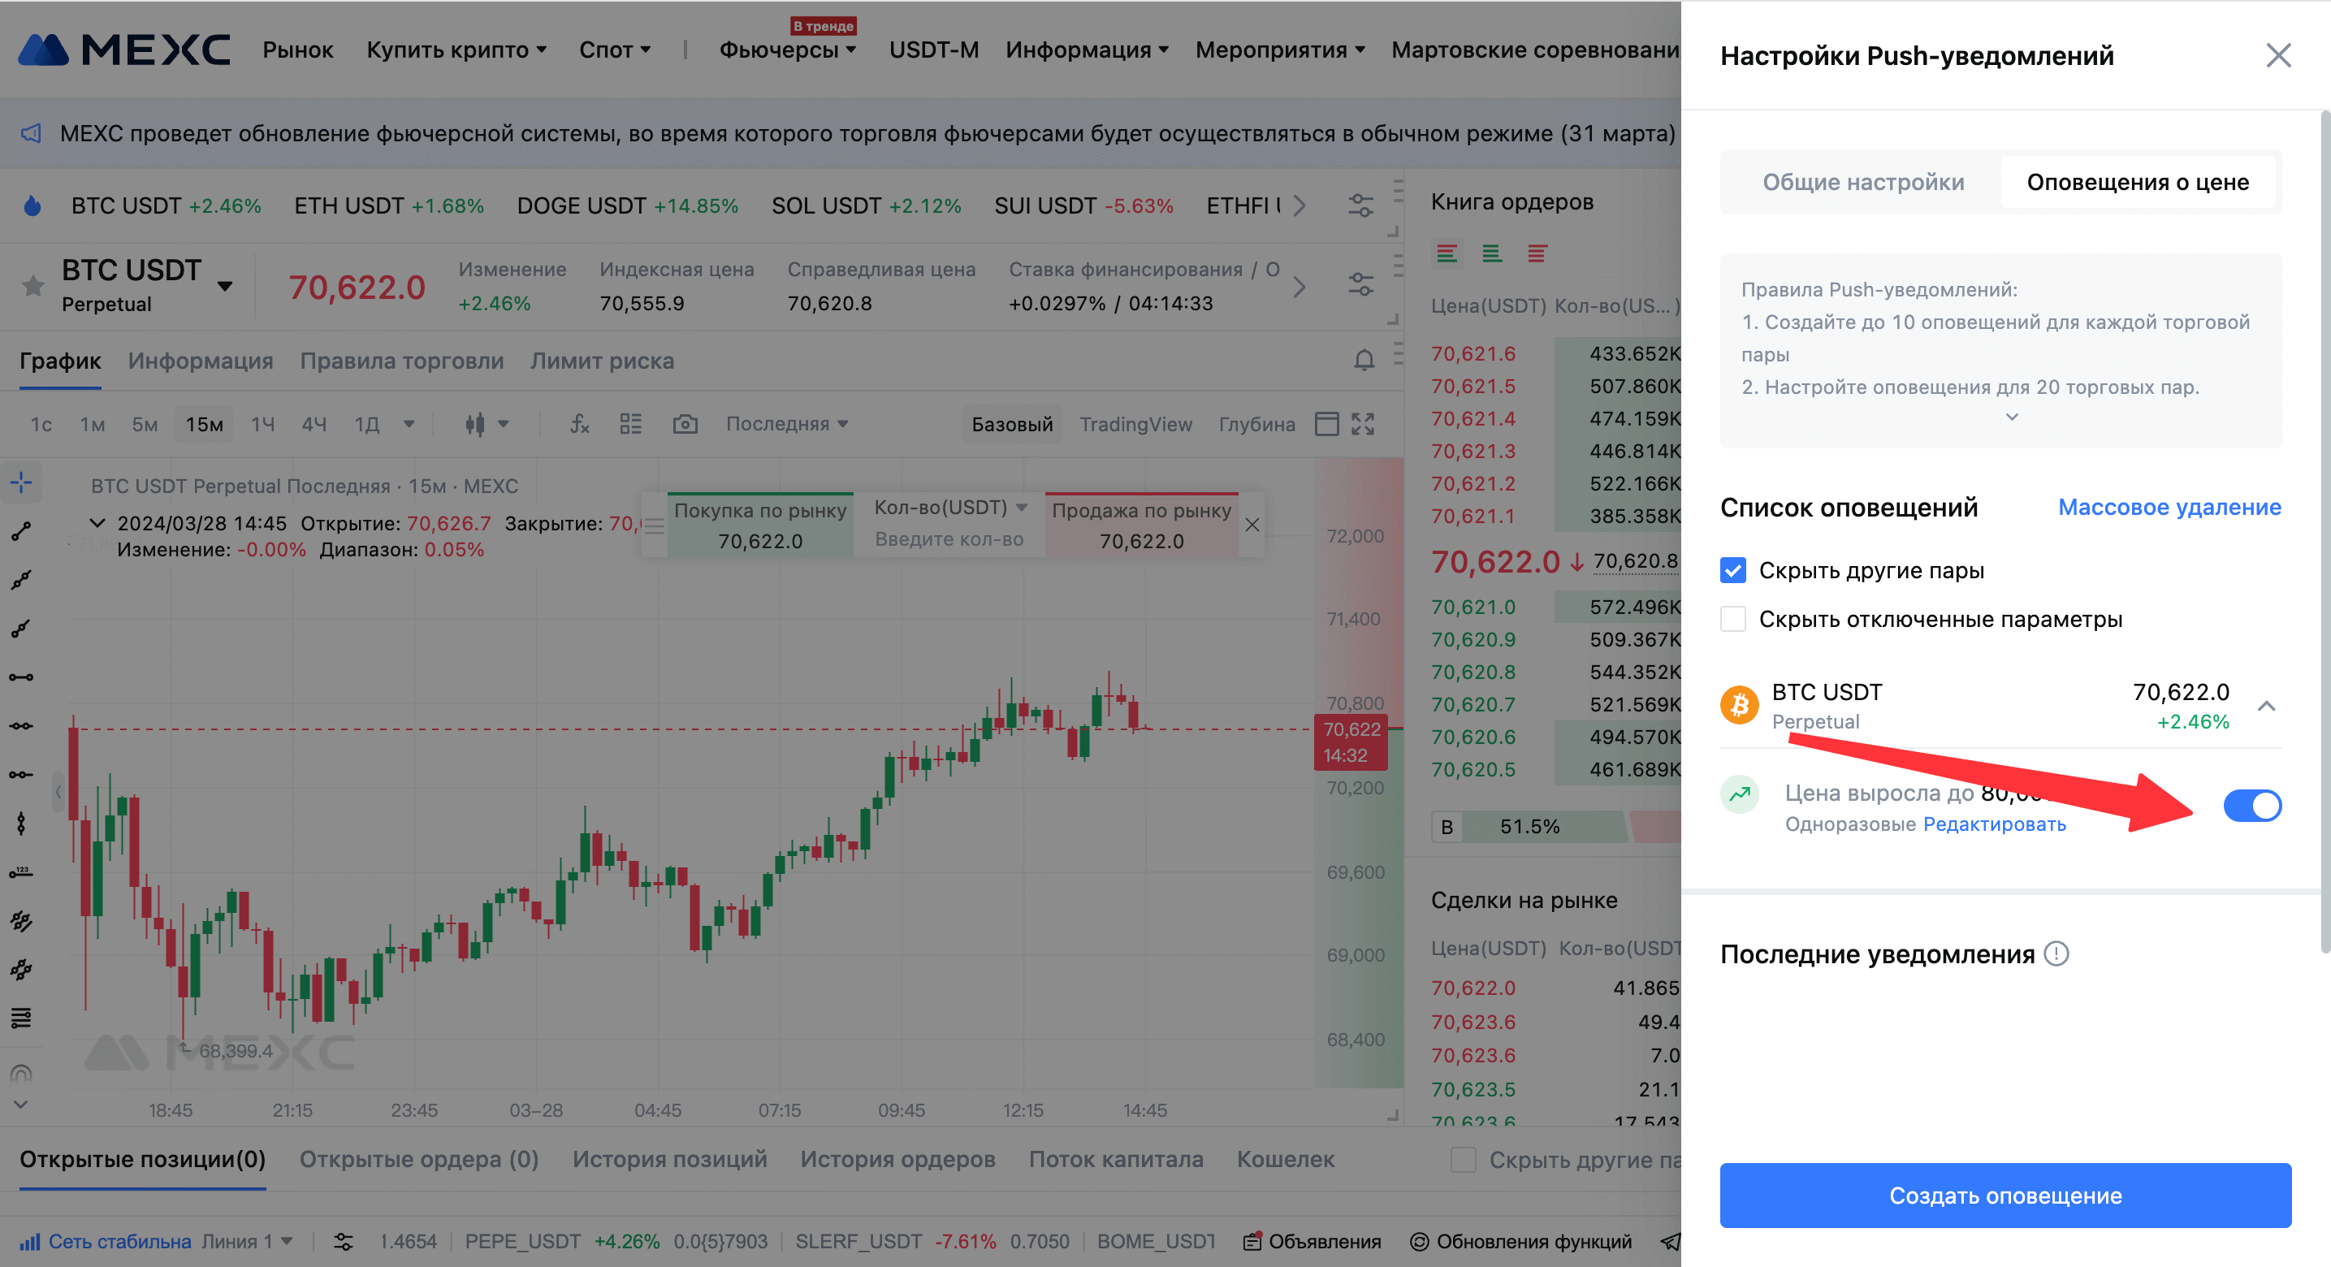2331x1267 pixels.
Task: Check 'Скрыть отключенные параметры' checkbox
Action: click(1733, 619)
